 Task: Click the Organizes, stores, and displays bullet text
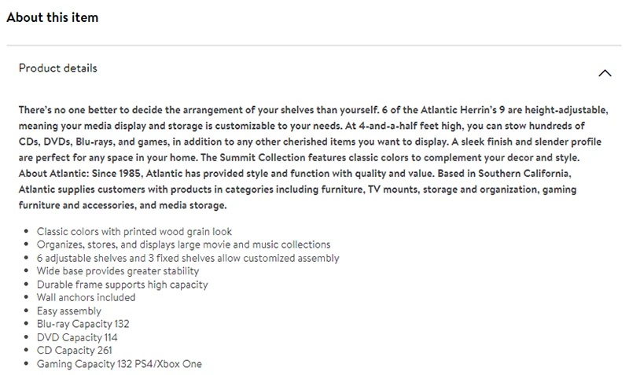[184, 244]
